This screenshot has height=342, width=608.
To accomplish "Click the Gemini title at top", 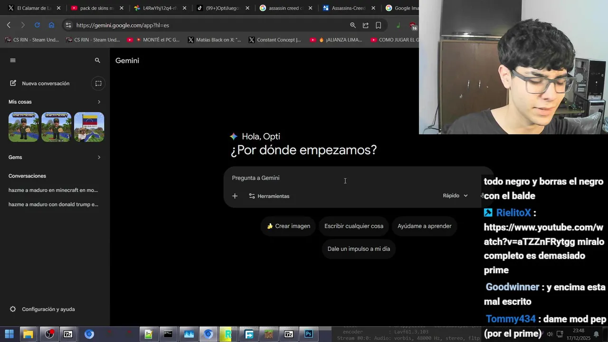I will click(x=127, y=60).
